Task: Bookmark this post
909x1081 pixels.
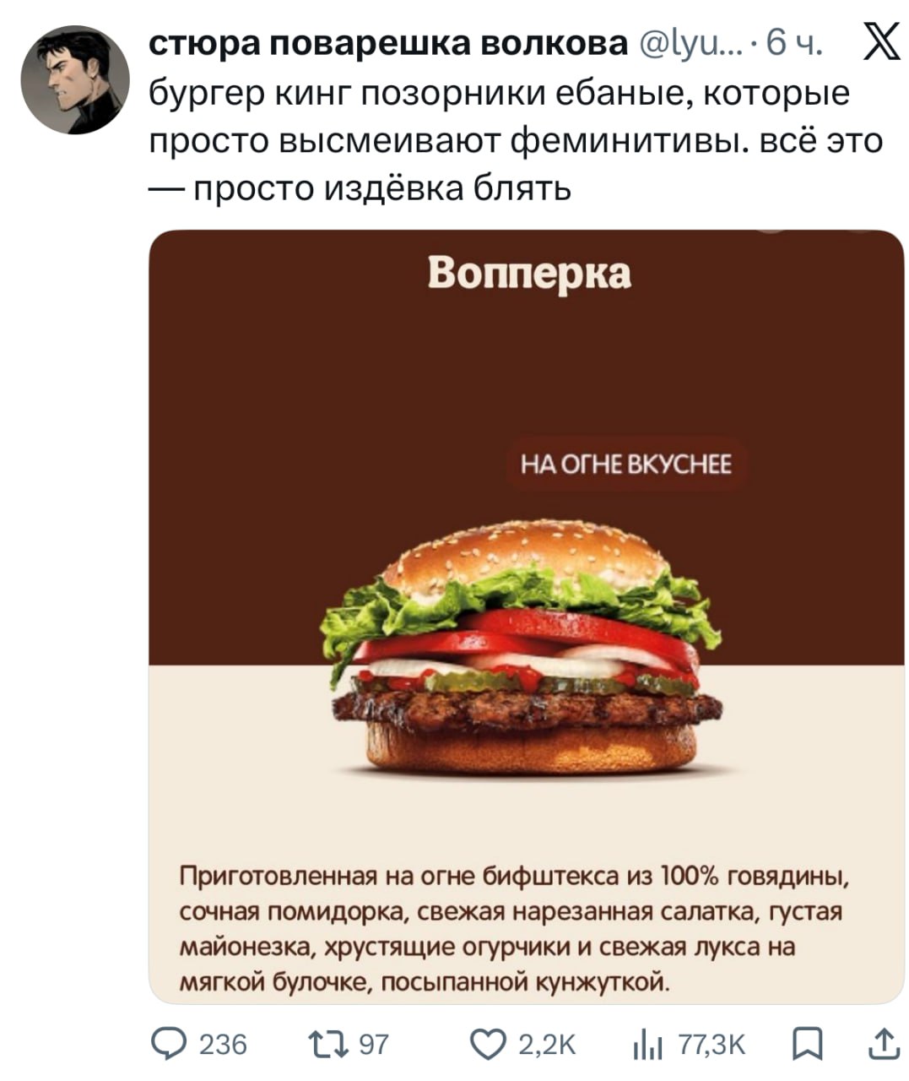Action: point(808,1046)
